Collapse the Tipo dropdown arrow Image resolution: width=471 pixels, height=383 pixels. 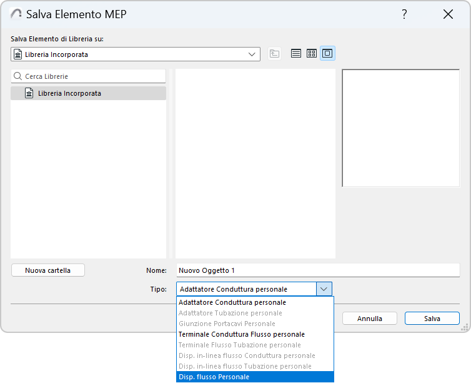tap(324, 289)
